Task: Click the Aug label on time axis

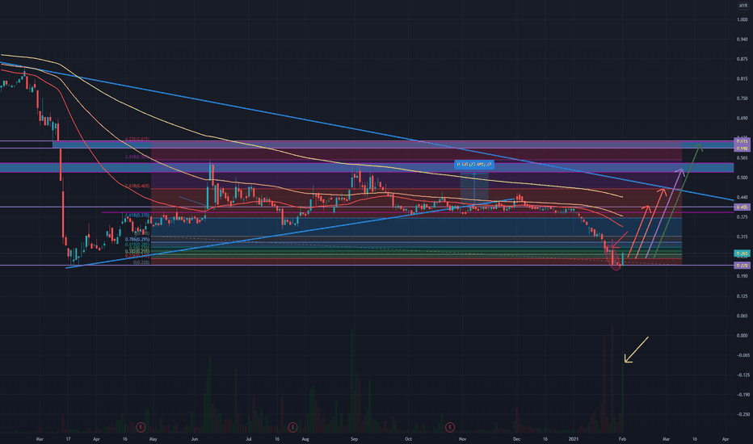Action: pyautogui.click(x=305, y=438)
